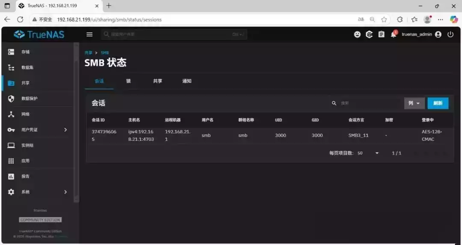Click the ipv4:192.168.21.1 hostname cell
The height and width of the screenshot is (245, 462).
pyautogui.click(x=141, y=136)
